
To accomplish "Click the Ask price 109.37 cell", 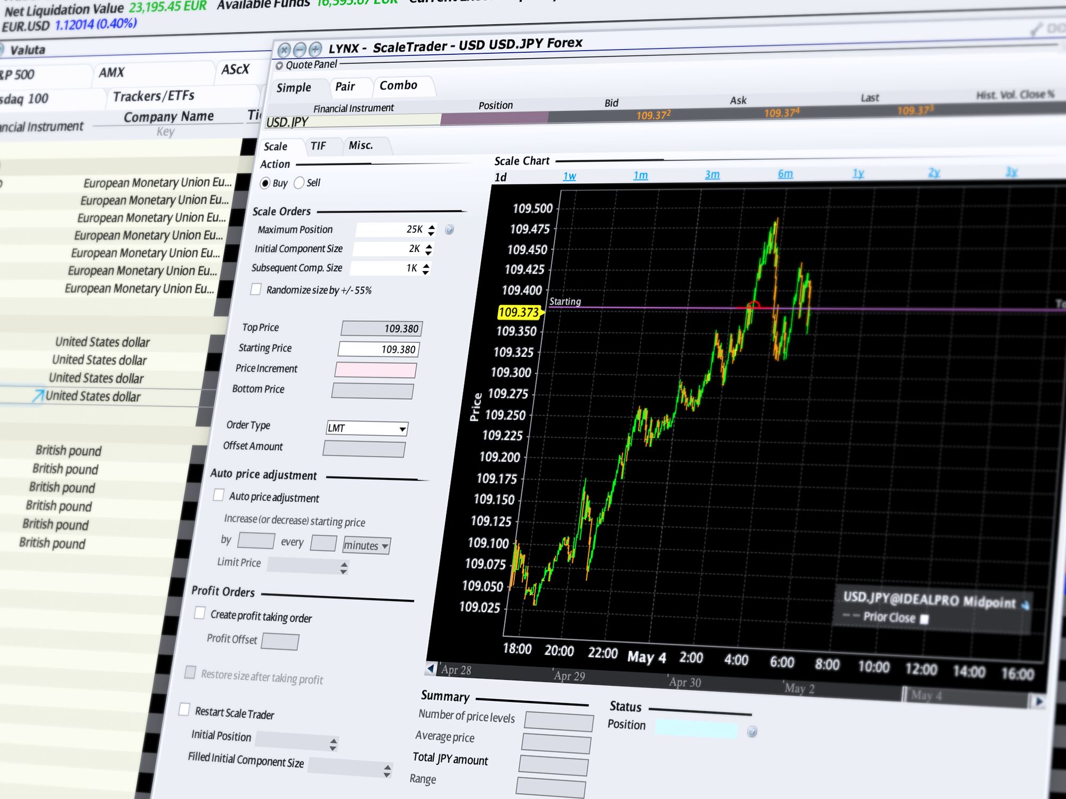I will (782, 113).
